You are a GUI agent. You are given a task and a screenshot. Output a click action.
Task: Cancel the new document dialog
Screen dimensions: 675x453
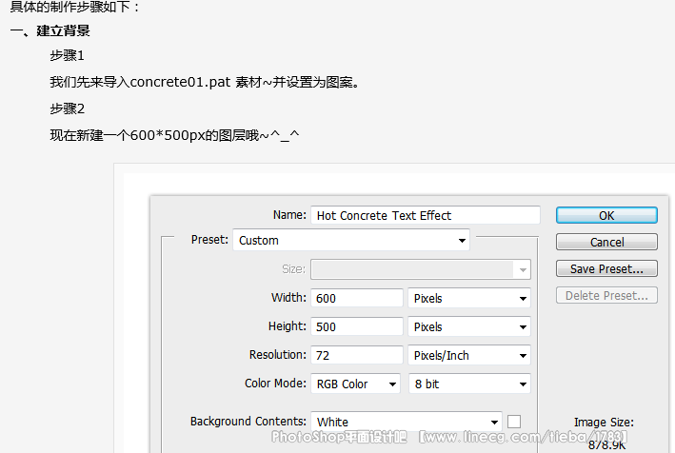pos(606,242)
